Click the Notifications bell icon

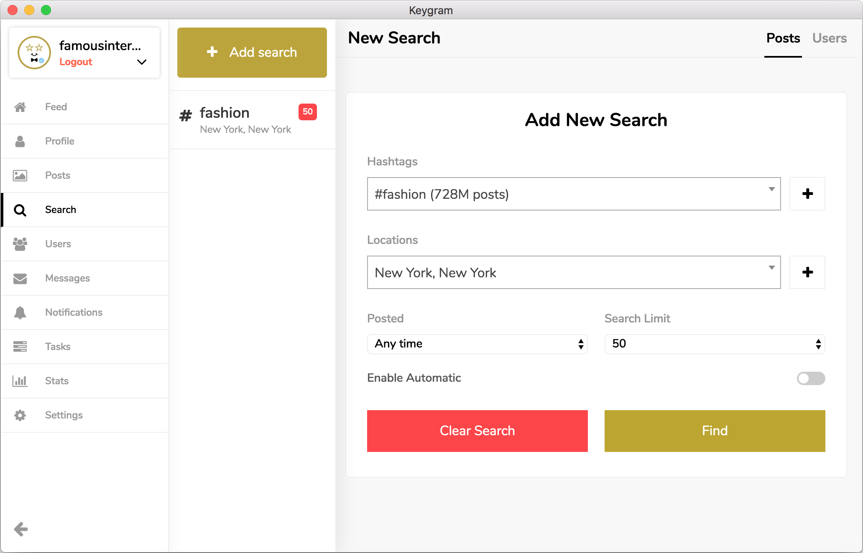20,312
